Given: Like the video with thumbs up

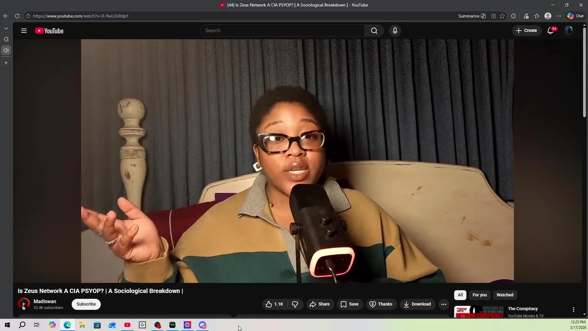Looking at the screenshot, I should [274, 304].
